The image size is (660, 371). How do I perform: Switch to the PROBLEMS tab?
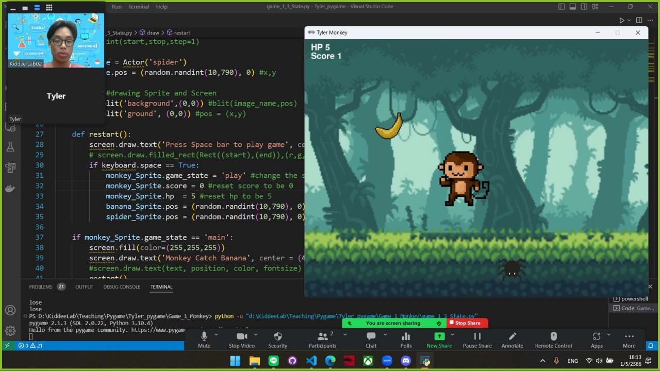point(41,286)
